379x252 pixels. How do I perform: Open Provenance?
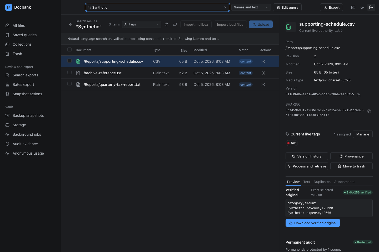point(351,156)
